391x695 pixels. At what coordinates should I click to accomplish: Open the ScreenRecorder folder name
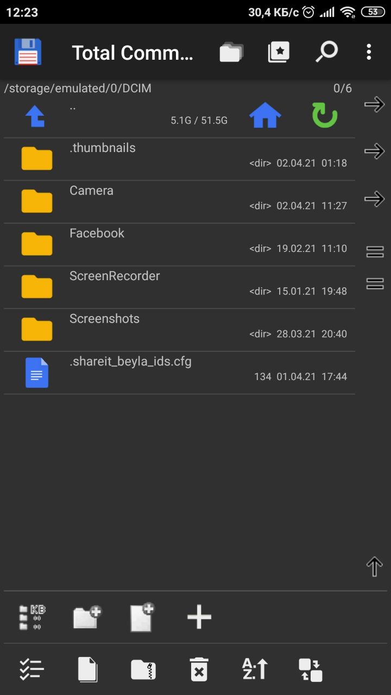tap(115, 276)
